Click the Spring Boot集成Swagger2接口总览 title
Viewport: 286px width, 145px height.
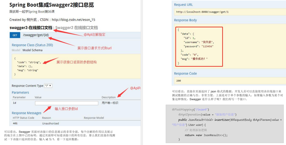[x=52, y=5]
